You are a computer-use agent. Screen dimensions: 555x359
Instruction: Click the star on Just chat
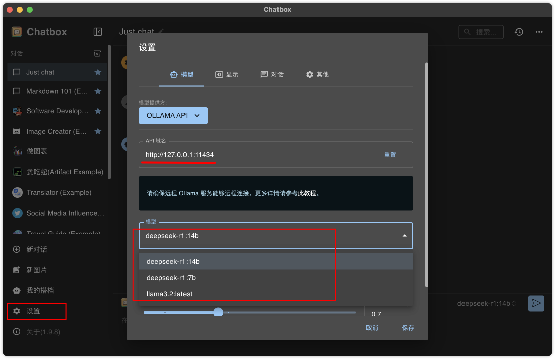pos(98,72)
